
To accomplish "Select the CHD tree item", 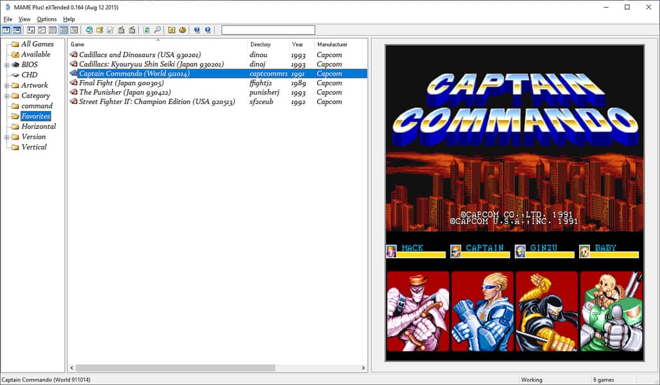I will tap(30, 75).
